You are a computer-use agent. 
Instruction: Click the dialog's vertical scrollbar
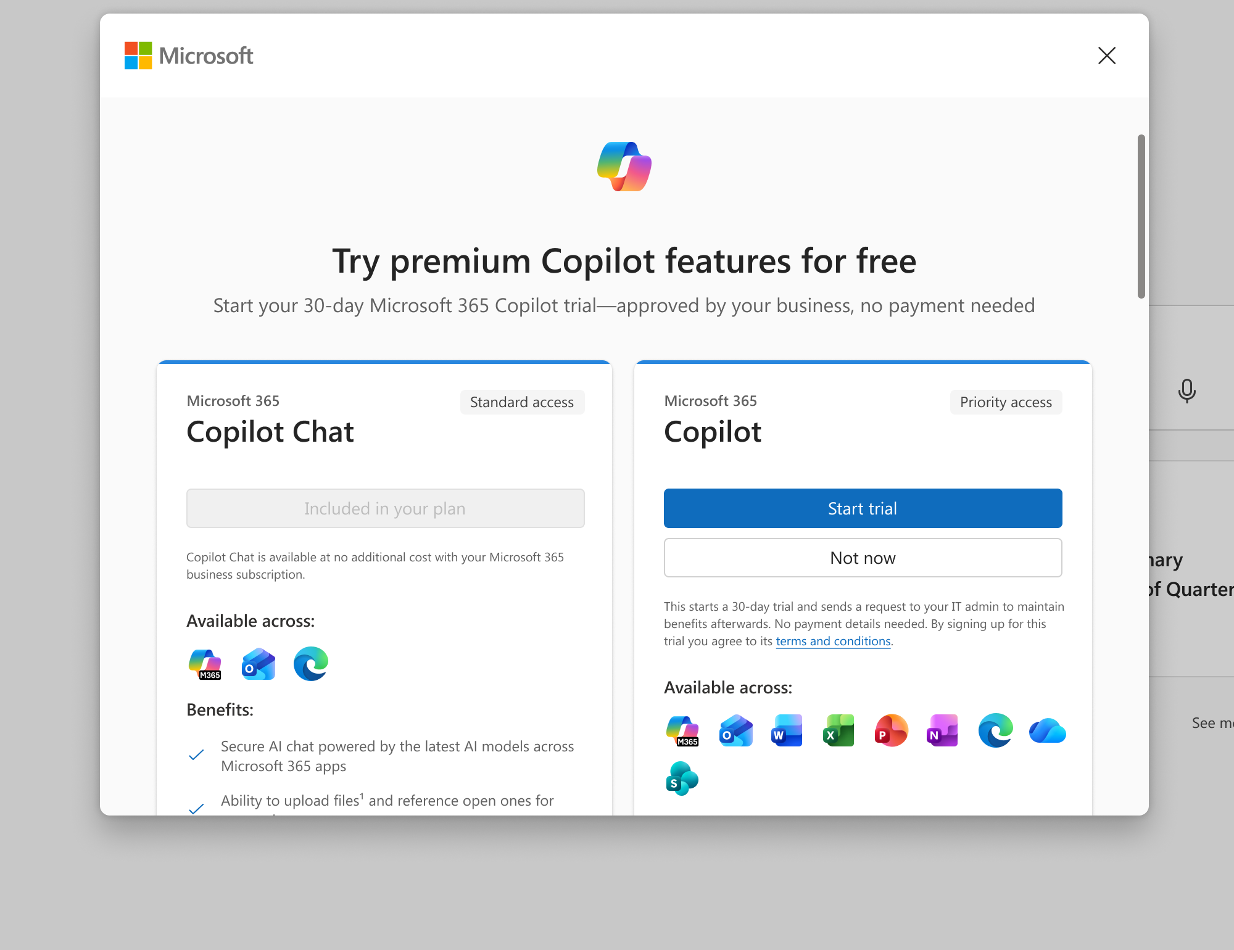[x=1141, y=217]
